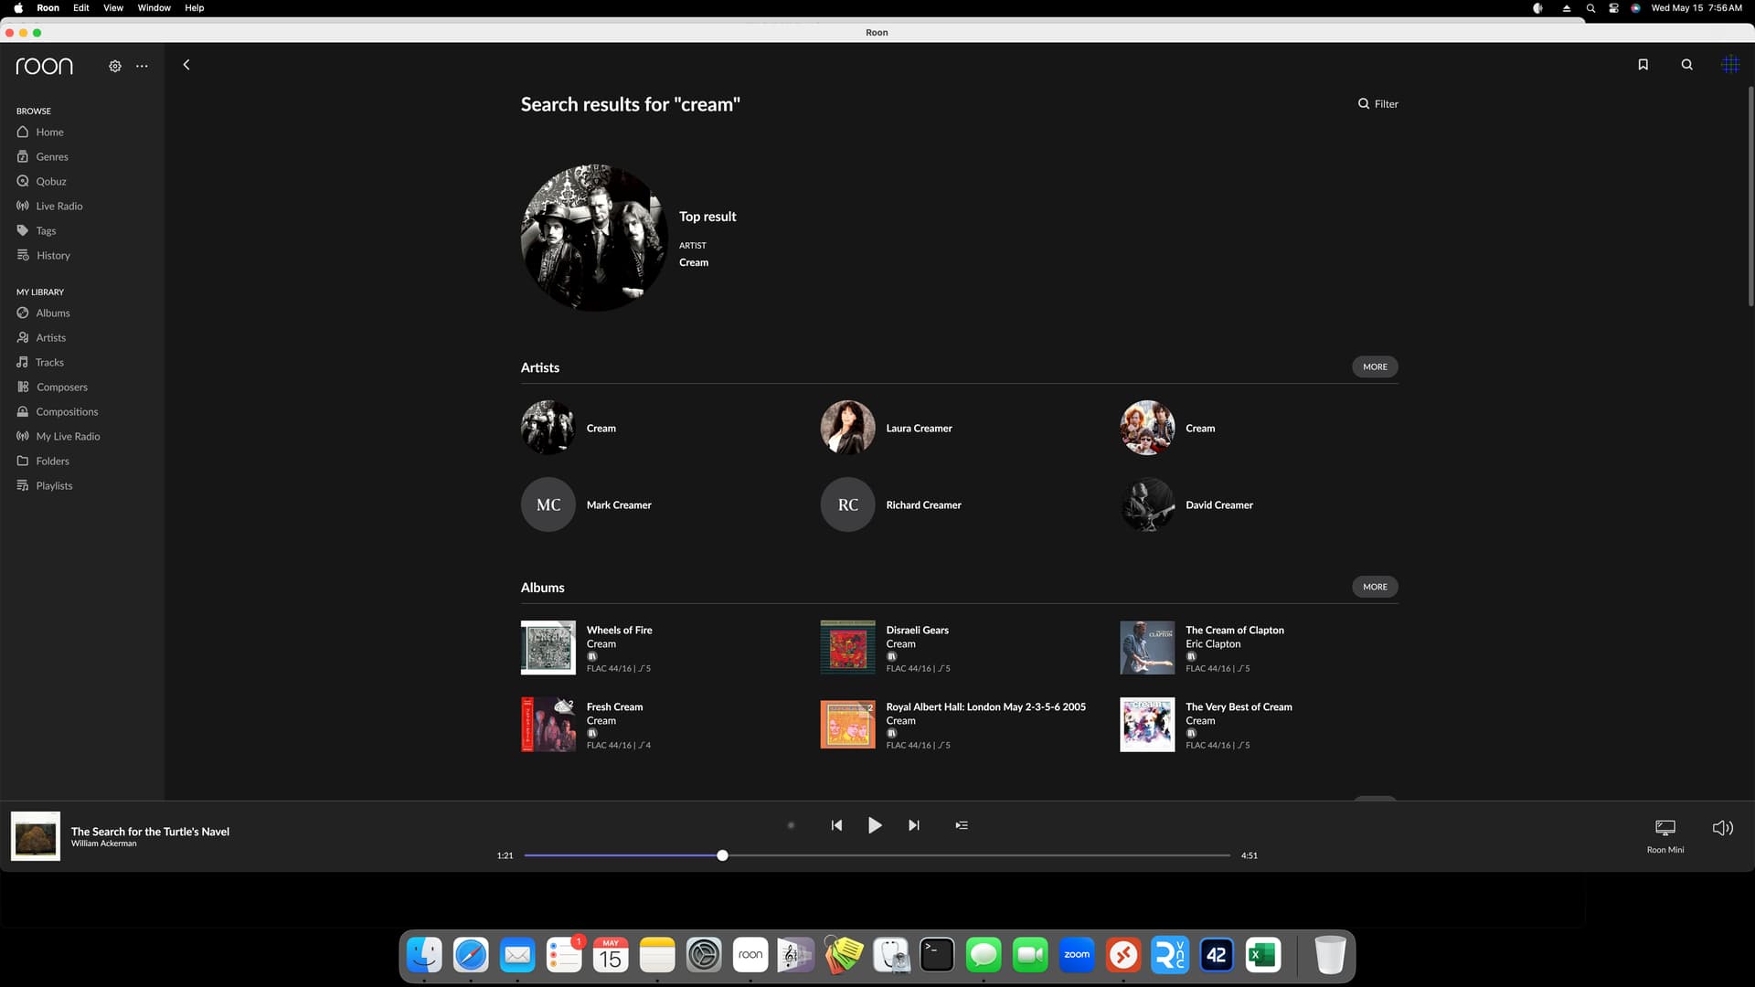Open Laura Creamer artist
The width and height of the screenshot is (1755, 987).
pyautogui.click(x=919, y=429)
